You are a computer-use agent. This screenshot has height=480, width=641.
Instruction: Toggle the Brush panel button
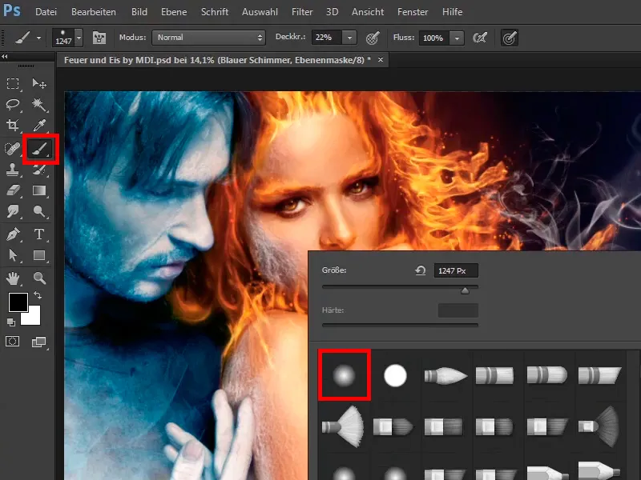pos(99,38)
